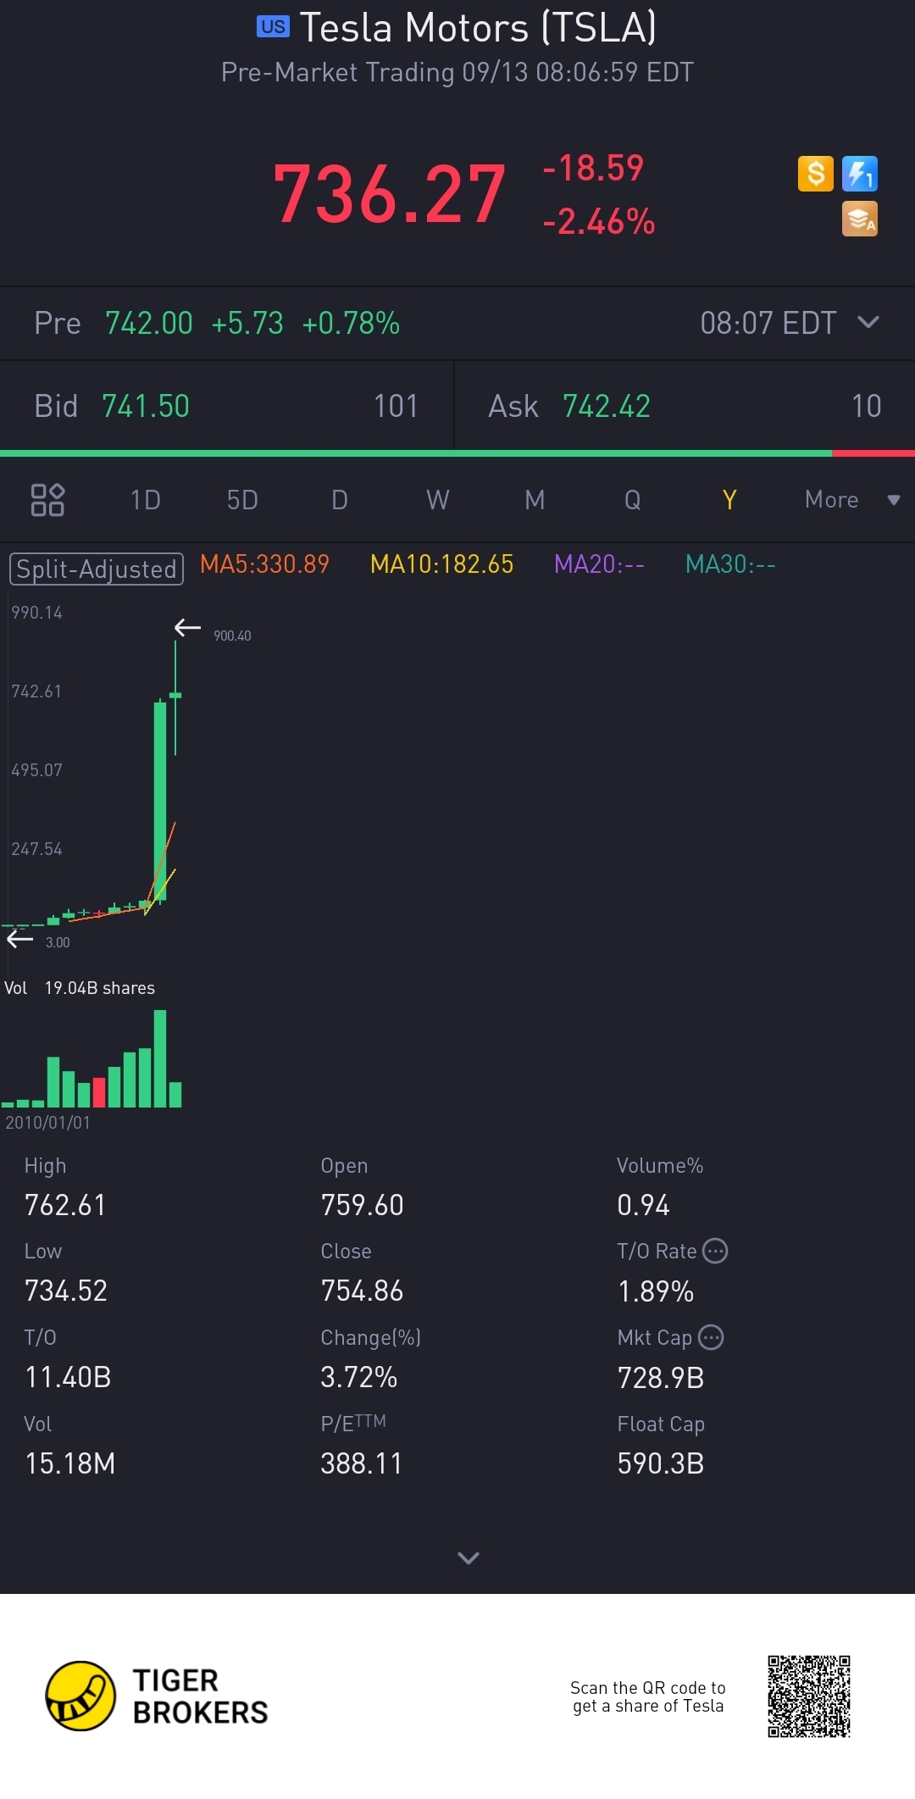Tap the Close value 754.86
The height and width of the screenshot is (1799, 915).
point(362,1291)
